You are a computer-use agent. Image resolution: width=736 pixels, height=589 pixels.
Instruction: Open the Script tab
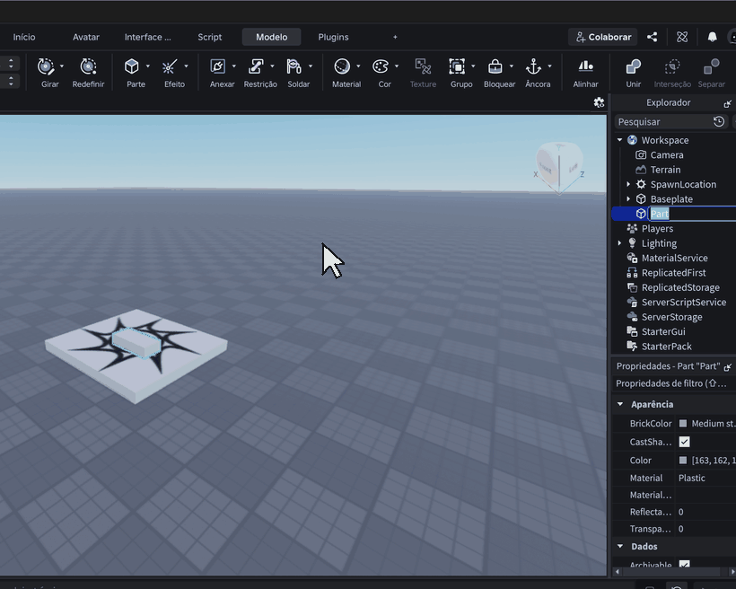(x=210, y=37)
